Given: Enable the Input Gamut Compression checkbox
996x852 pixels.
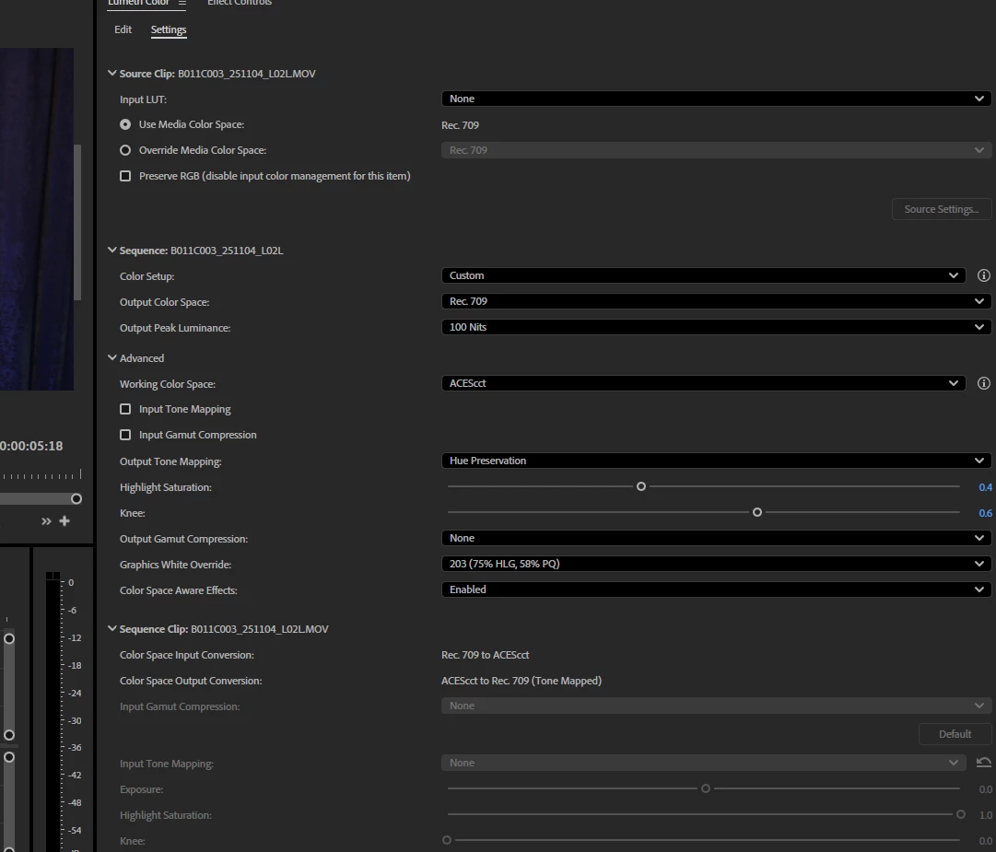Looking at the screenshot, I should point(125,435).
